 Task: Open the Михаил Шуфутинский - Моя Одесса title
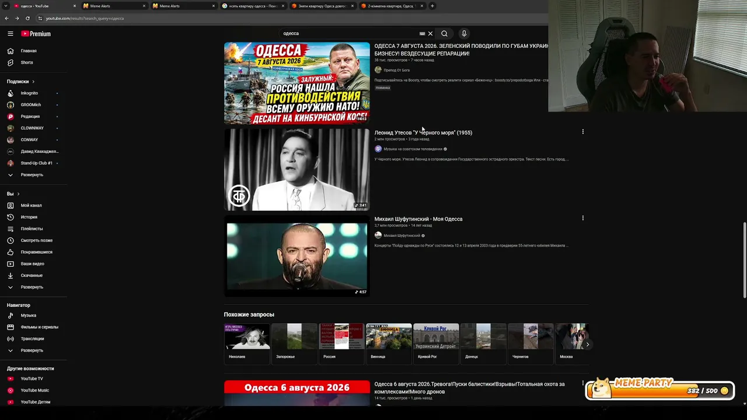point(418,219)
